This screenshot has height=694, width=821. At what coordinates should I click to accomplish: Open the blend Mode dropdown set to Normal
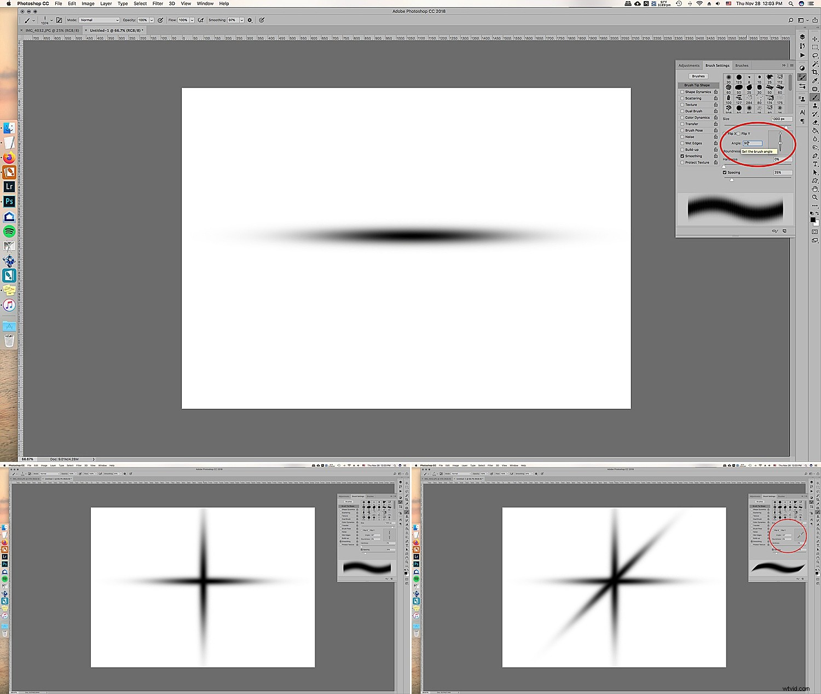click(x=100, y=20)
